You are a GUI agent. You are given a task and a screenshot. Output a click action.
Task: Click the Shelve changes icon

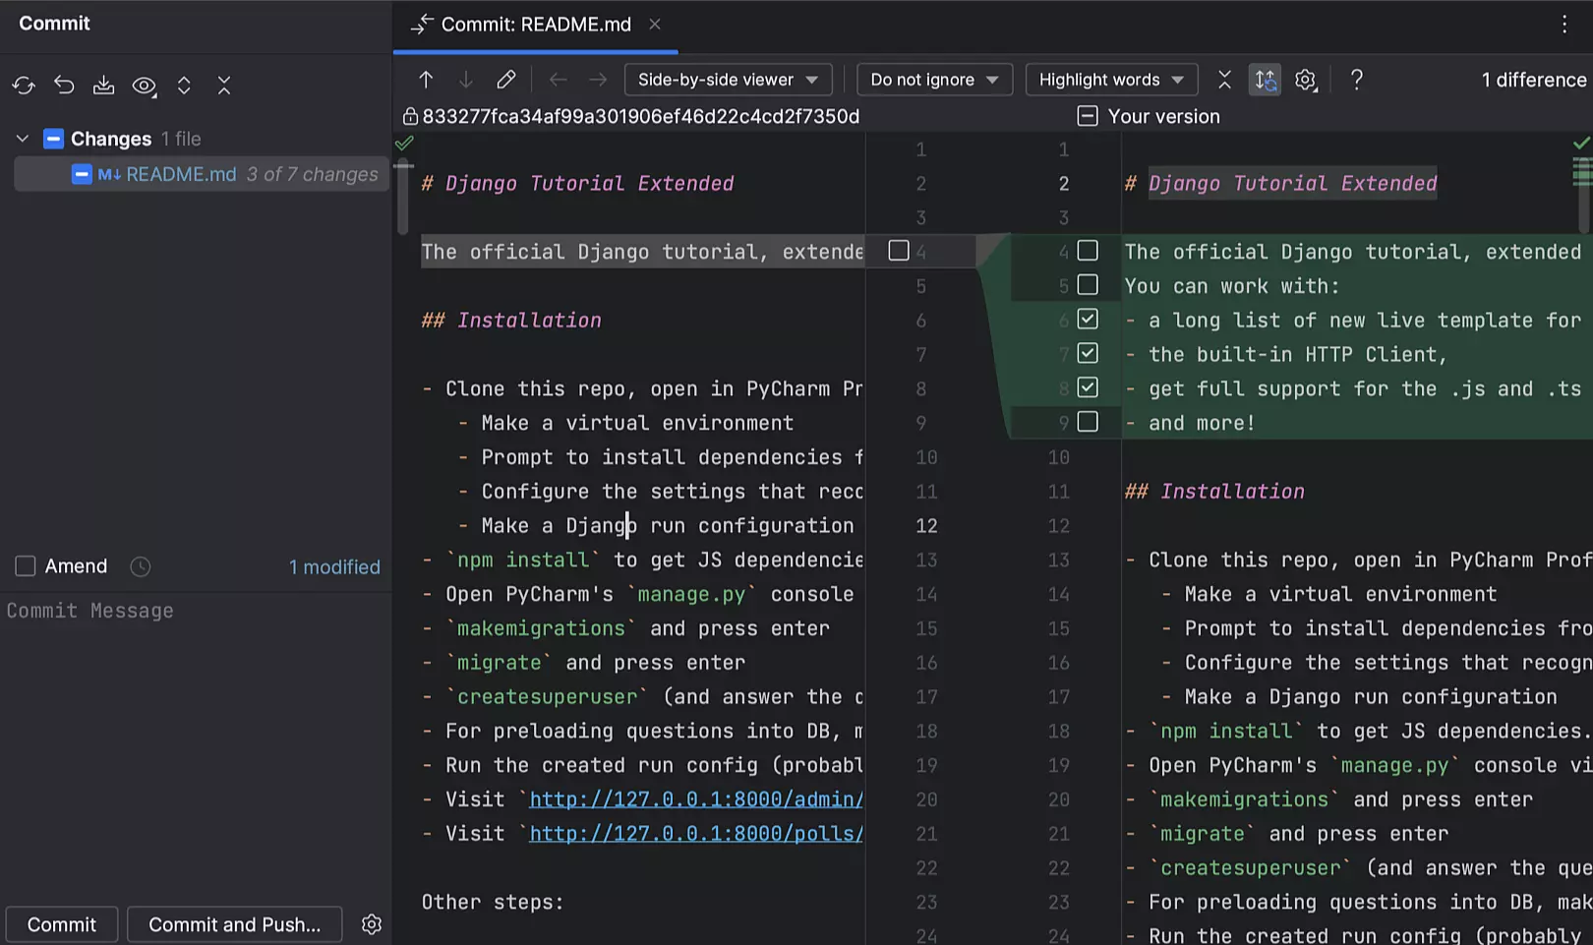pyautogui.click(x=103, y=86)
